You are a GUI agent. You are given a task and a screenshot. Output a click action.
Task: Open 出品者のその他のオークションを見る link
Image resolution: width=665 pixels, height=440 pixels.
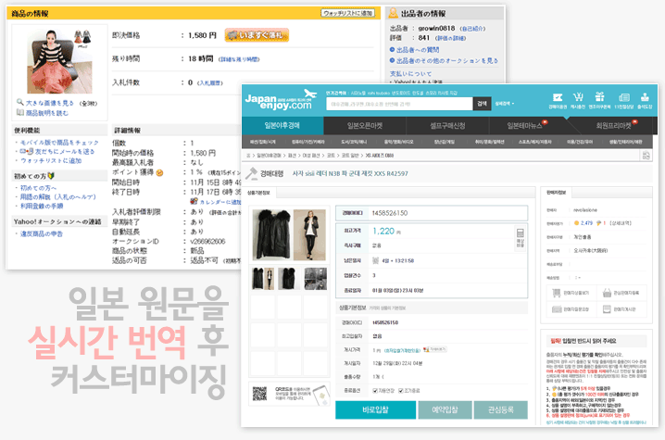(447, 61)
